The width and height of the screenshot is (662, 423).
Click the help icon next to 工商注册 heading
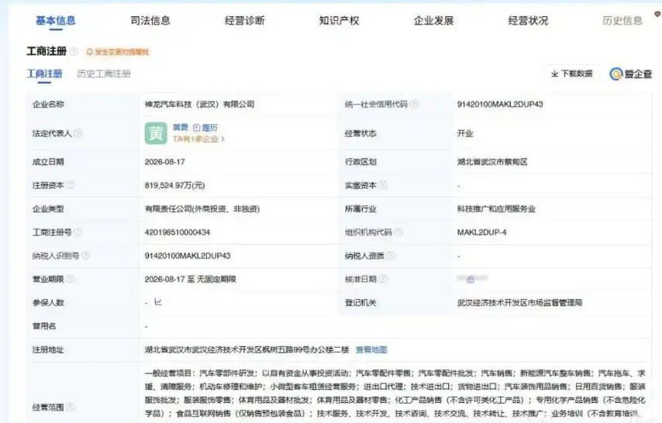click(74, 51)
